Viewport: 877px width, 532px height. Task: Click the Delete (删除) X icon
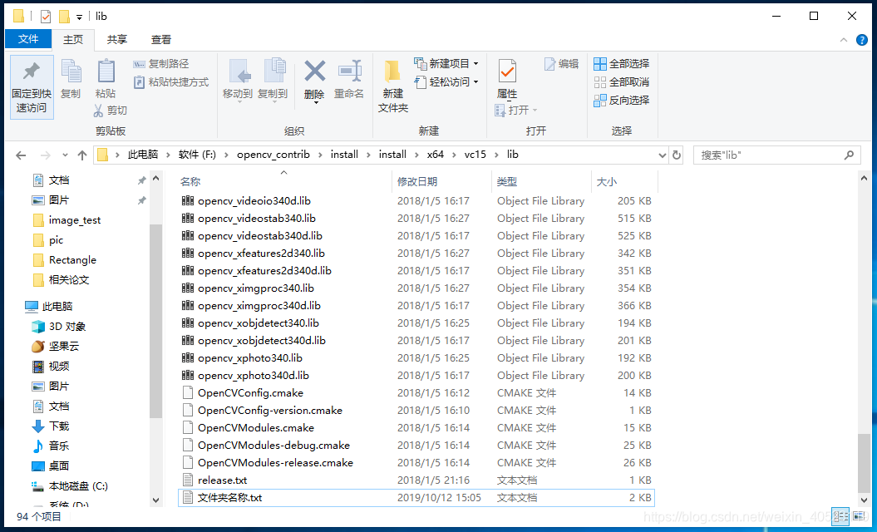[x=314, y=71]
